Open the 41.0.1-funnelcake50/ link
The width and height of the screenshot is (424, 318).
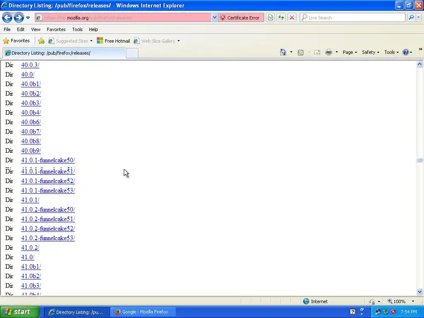coord(48,160)
